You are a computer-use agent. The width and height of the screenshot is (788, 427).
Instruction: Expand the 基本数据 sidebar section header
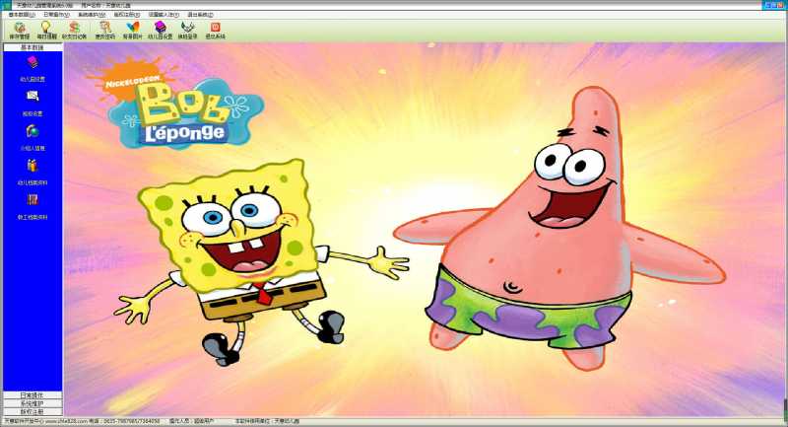[x=33, y=47]
